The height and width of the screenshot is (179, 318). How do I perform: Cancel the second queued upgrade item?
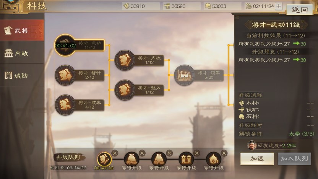coord(142,153)
